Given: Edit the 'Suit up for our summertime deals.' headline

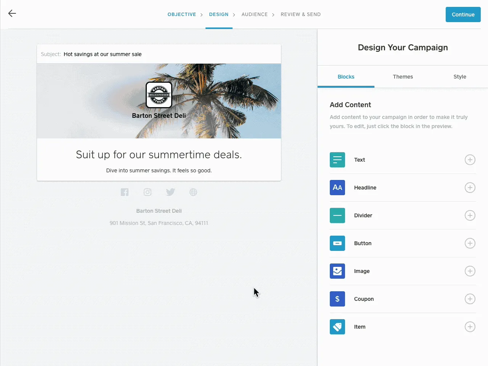Looking at the screenshot, I should [x=159, y=154].
